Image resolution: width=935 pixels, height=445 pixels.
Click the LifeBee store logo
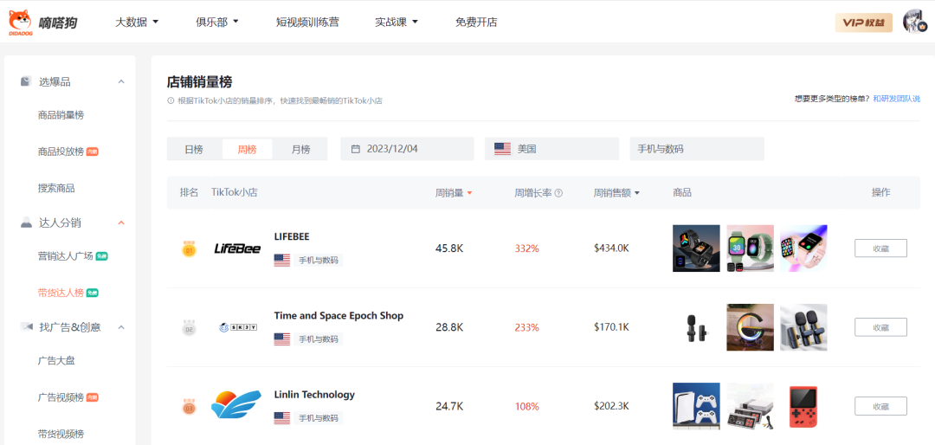click(x=237, y=248)
